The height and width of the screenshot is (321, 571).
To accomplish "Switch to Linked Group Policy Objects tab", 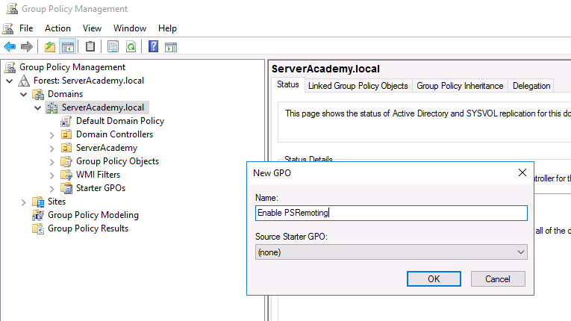I will point(358,86).
